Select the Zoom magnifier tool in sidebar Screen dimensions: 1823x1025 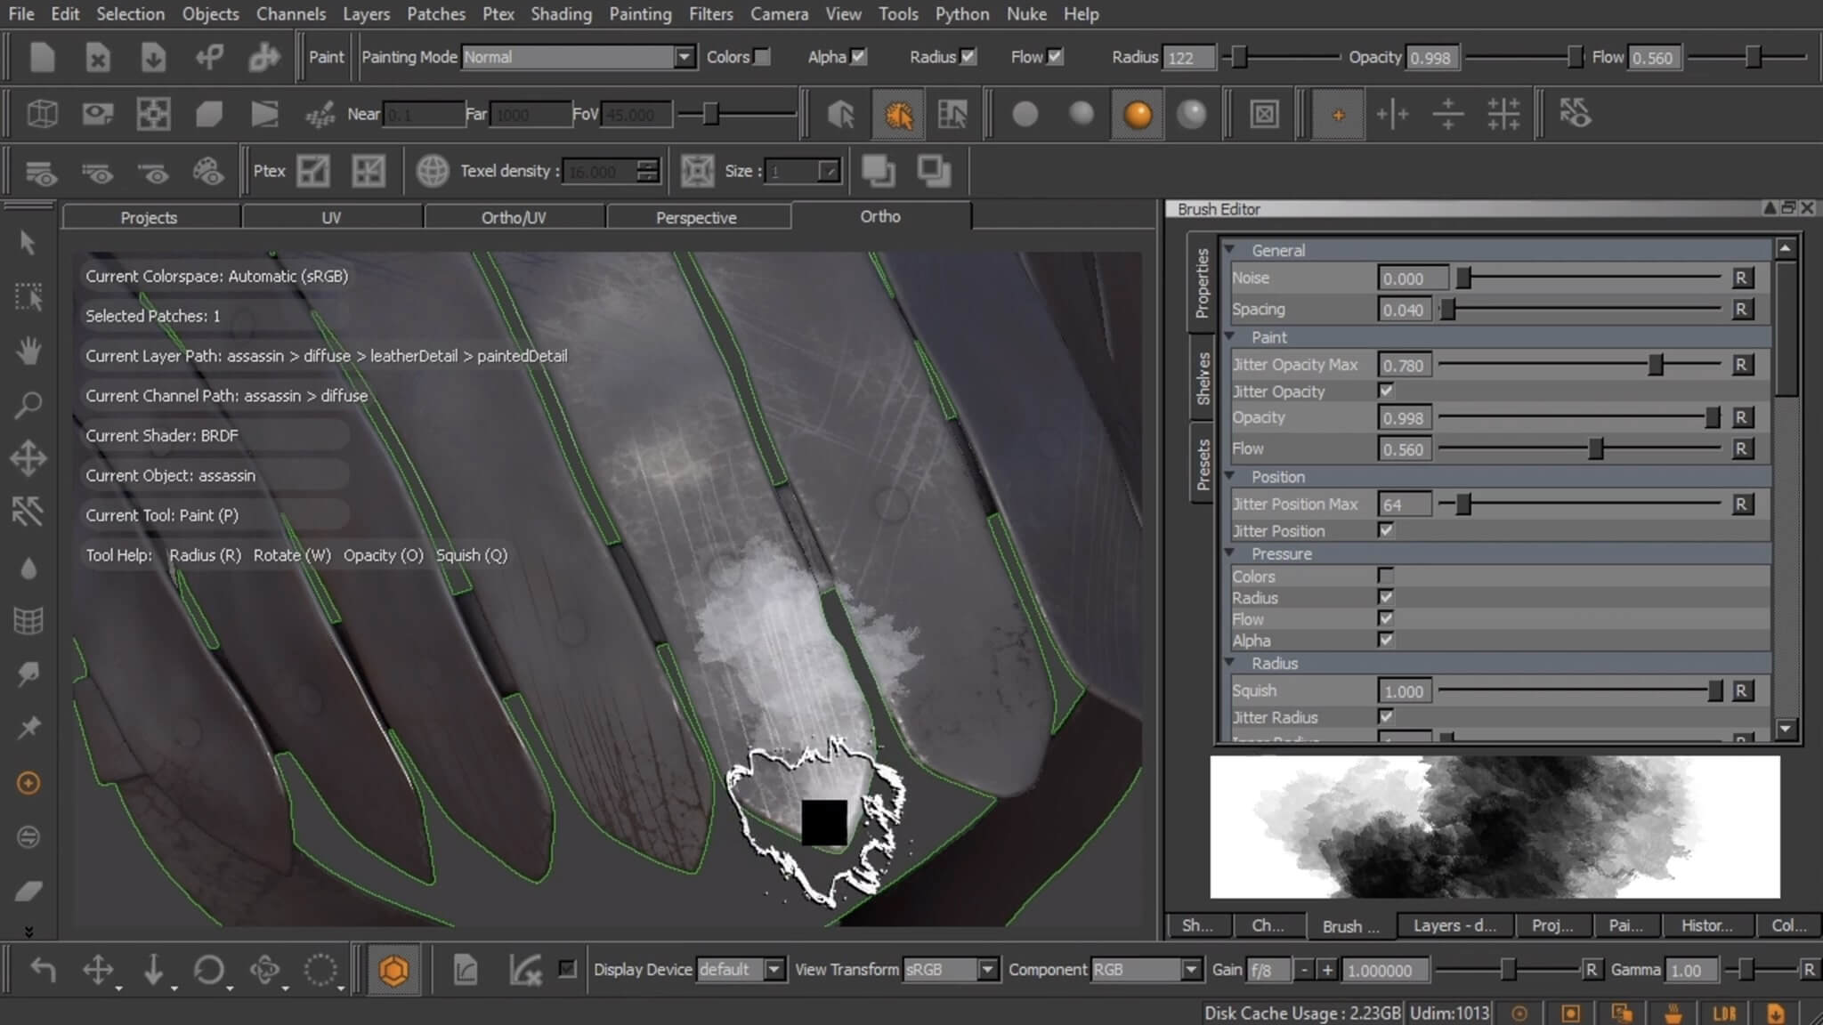click(x=28, y=405)
